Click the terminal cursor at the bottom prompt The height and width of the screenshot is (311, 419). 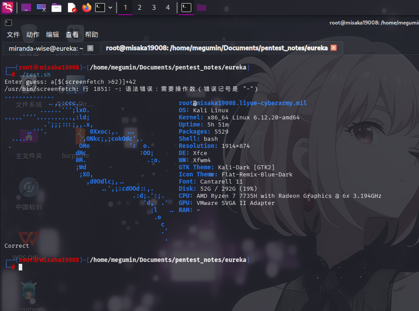click(x=20, y=267)
